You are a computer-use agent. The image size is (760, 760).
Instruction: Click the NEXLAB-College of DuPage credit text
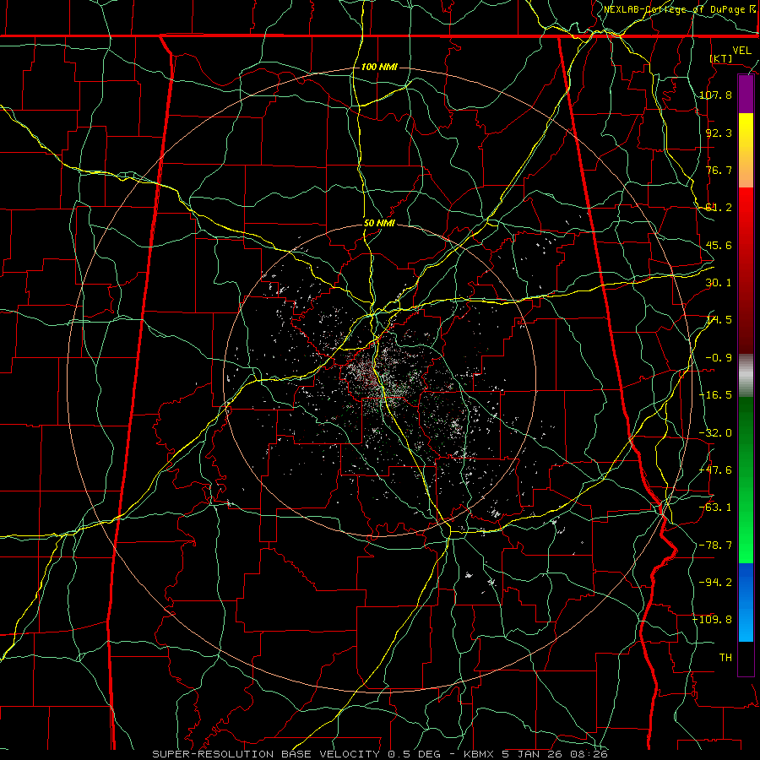tap(680, 9)
